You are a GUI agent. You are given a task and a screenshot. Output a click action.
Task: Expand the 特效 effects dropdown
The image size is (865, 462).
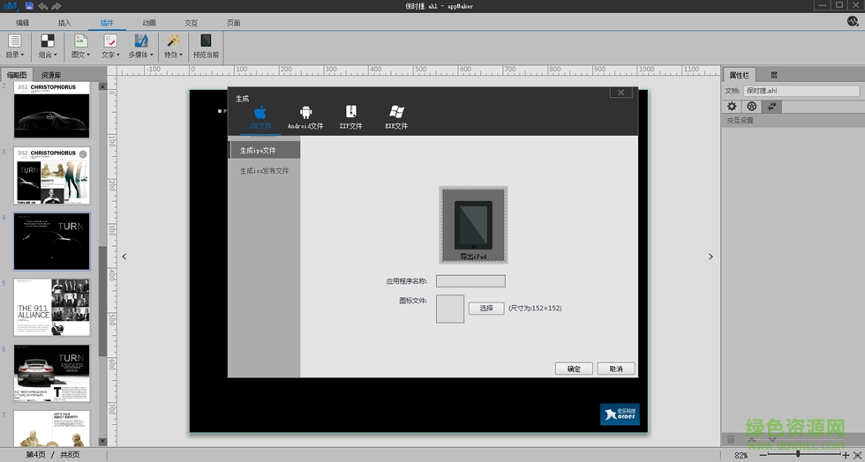tap(173, 47)
